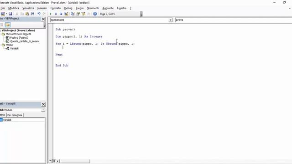
Task: Open the Modifica menu
Action: tap(14, 8)
